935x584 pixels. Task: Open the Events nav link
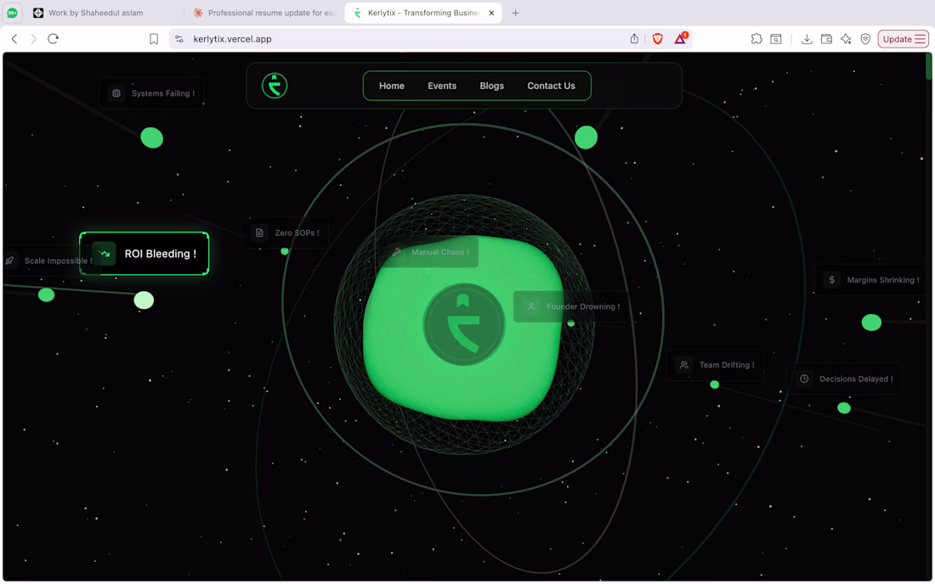point(442,86)
